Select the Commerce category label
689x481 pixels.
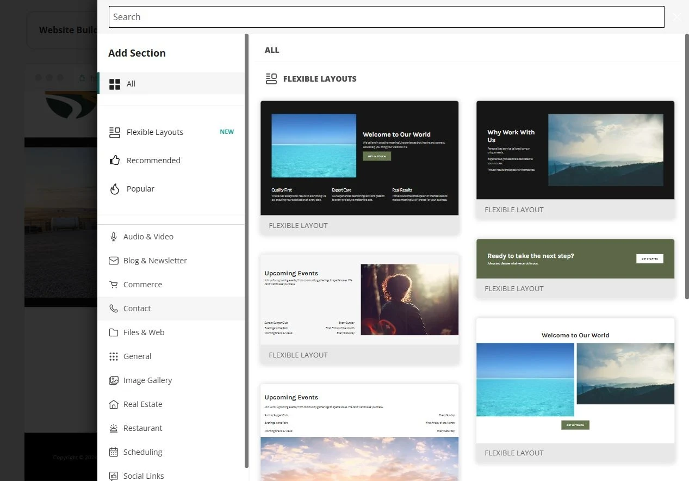click(x=142, y=285)
